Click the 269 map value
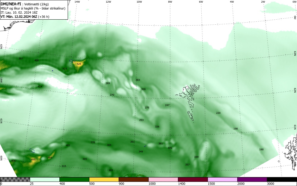The image size is (297, 186). [x=108, y=83]
